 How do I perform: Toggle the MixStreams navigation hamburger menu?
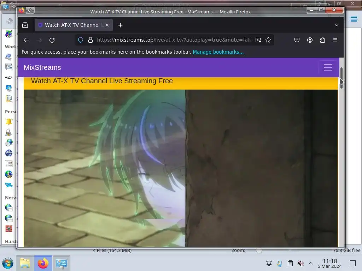[x=328, y=67]
